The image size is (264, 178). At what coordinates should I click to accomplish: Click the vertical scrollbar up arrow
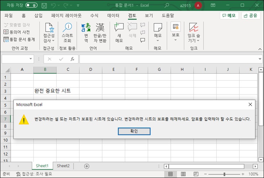coord(261,69)
